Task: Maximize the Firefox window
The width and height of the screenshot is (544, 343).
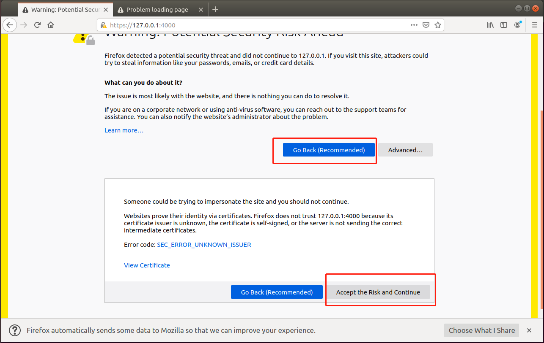Action: click(x=527, y=8)
